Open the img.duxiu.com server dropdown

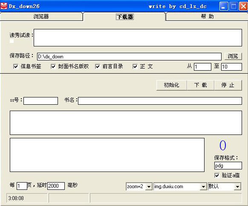203,186
